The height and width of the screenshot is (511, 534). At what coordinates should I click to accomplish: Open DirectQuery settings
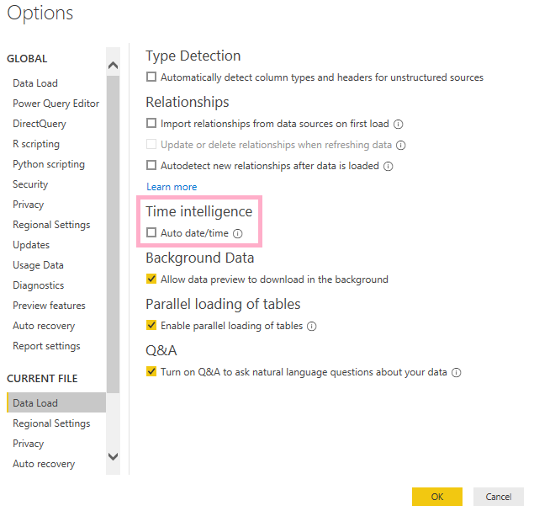(x=40, y=124)
